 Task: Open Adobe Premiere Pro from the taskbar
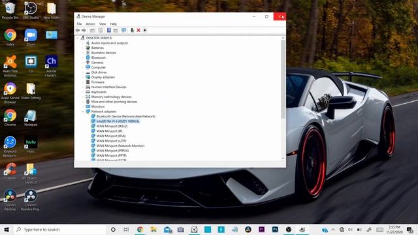(261, 229)
